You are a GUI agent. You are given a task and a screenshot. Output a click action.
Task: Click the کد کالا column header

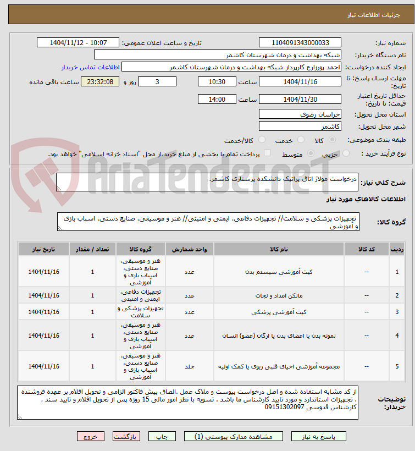[367, 249]
